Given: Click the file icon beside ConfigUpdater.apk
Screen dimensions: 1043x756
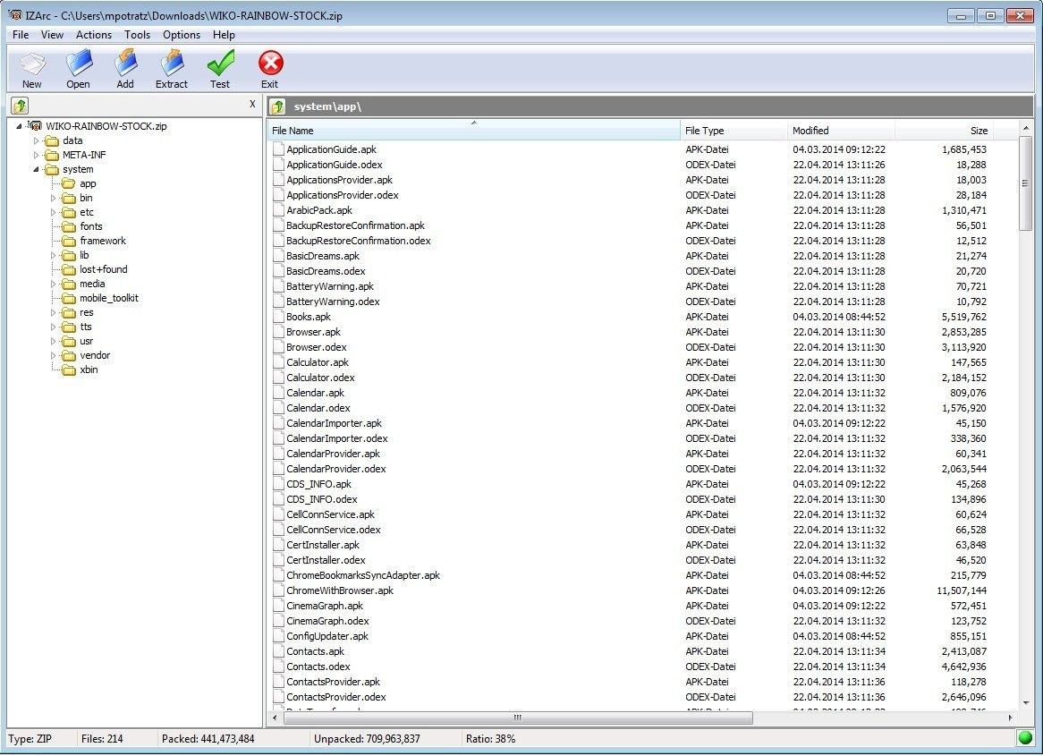Looking at the screenshot, I should coord(279,636).
